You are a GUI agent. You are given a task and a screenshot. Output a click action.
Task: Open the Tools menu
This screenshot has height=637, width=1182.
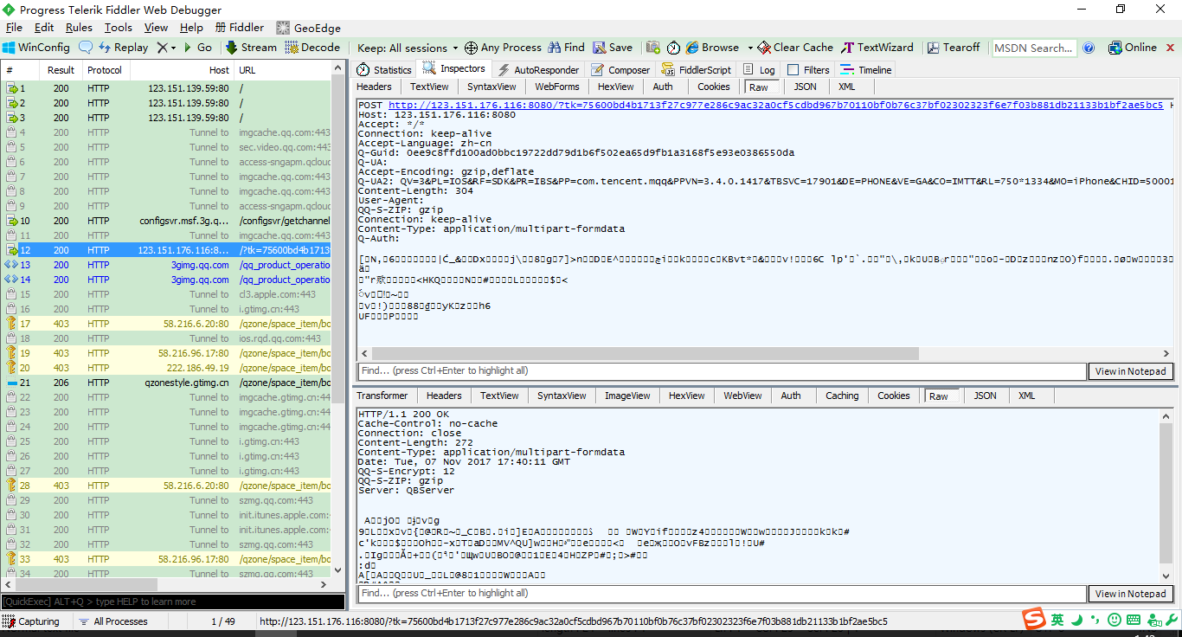click(x=119, y=28)
